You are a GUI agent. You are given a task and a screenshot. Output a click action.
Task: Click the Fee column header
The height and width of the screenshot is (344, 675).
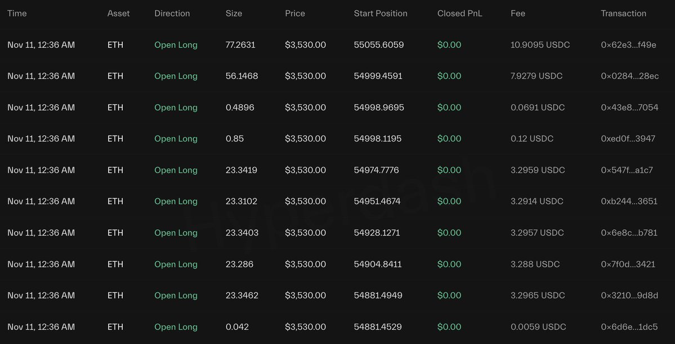point(518,13)
